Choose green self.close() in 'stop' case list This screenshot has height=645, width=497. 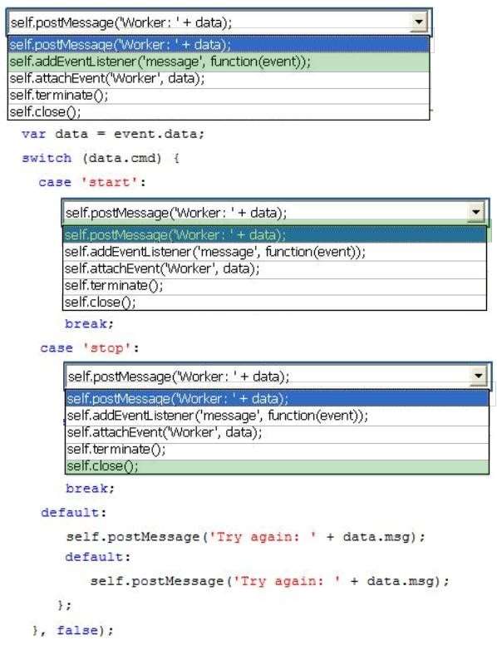[278, 466]
